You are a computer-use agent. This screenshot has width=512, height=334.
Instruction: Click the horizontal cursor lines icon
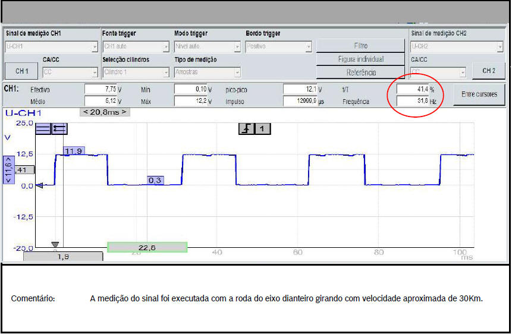click(43, 128)
